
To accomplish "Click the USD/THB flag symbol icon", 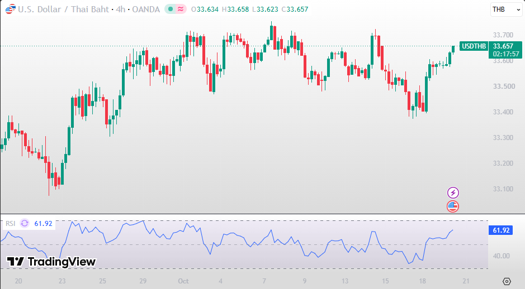I will coord(10,9).
